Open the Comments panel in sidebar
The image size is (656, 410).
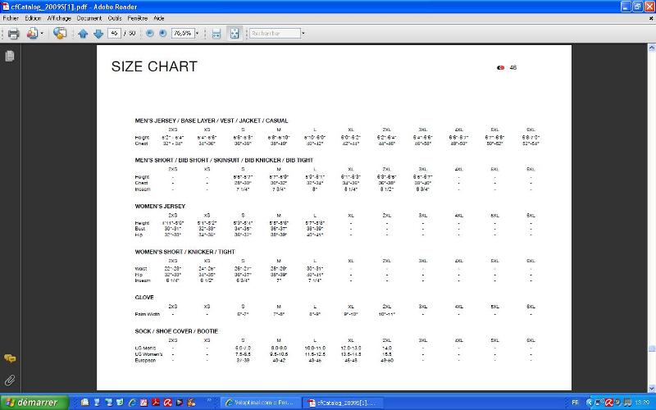point(10,358)
